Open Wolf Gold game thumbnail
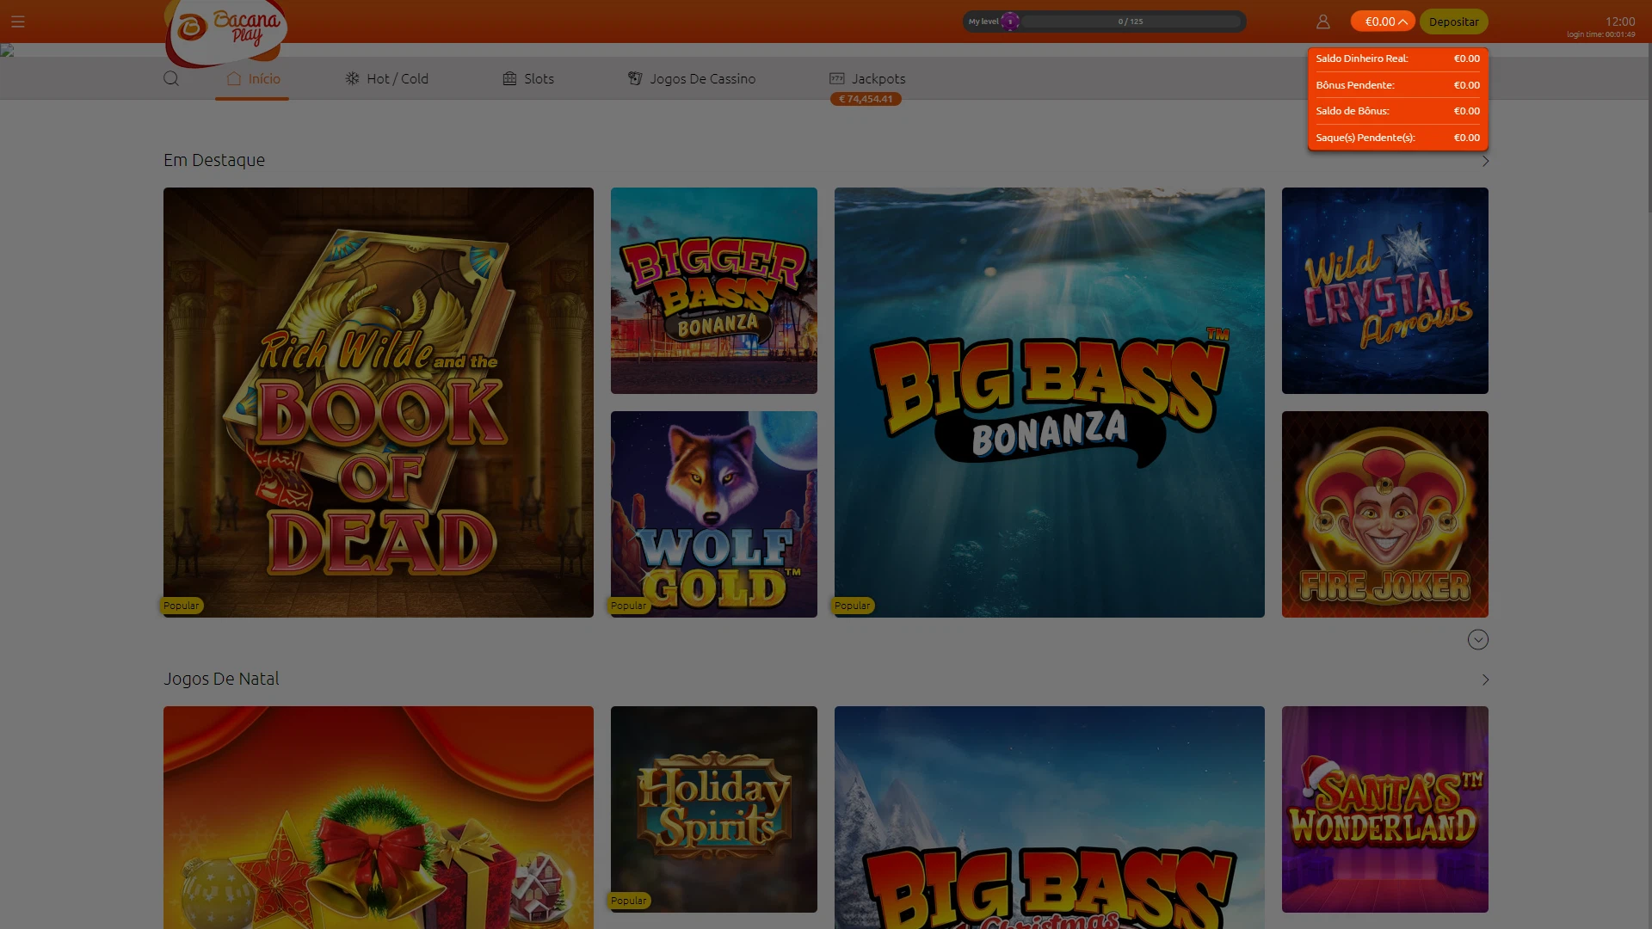The height and width of the screenshot is (929, 1652). [714, 514]
